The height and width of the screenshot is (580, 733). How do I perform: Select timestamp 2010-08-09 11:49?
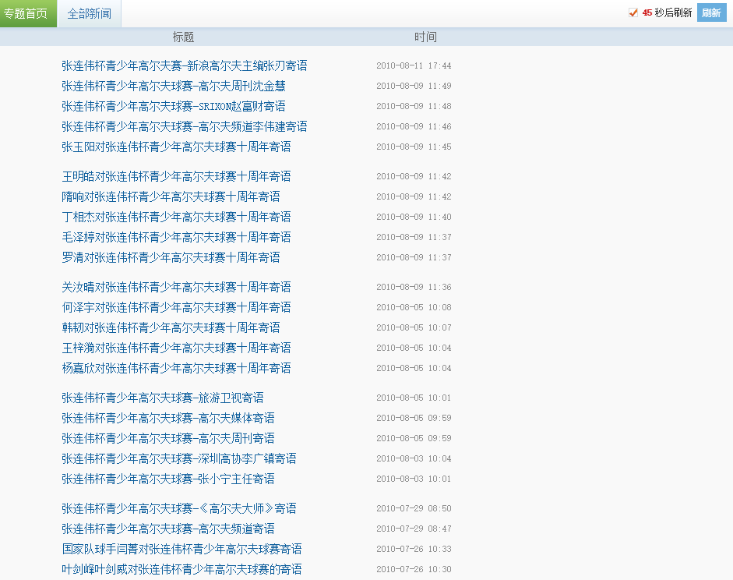coord(414,86)
